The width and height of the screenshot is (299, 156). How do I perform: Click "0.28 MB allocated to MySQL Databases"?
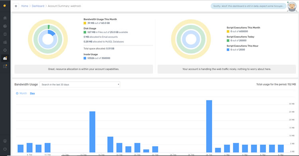(104, 42)
